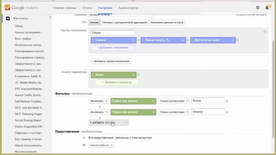Screen dimensions: 276x155
Task: Open the Обзор sidebar report
Action: [19, 26]
